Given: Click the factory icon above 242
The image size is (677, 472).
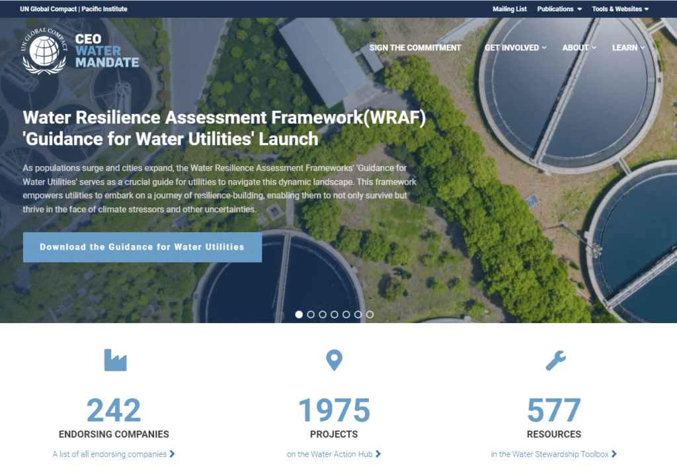Looking at the screenshot, I should coord(115,360).
